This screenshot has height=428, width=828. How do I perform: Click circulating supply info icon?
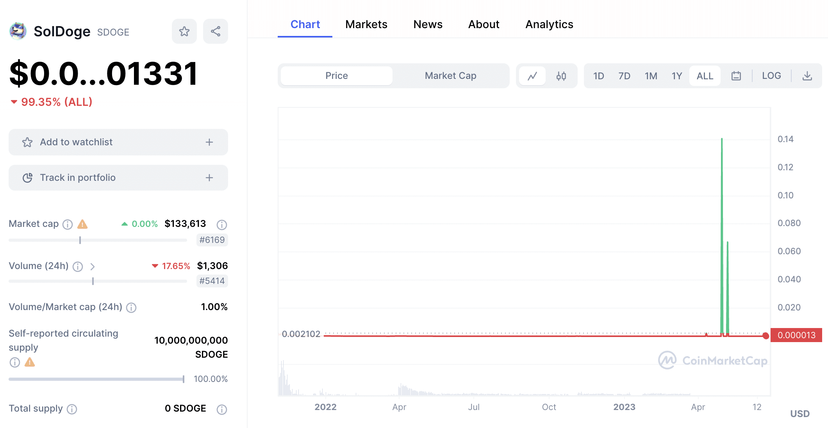[15, 362]
